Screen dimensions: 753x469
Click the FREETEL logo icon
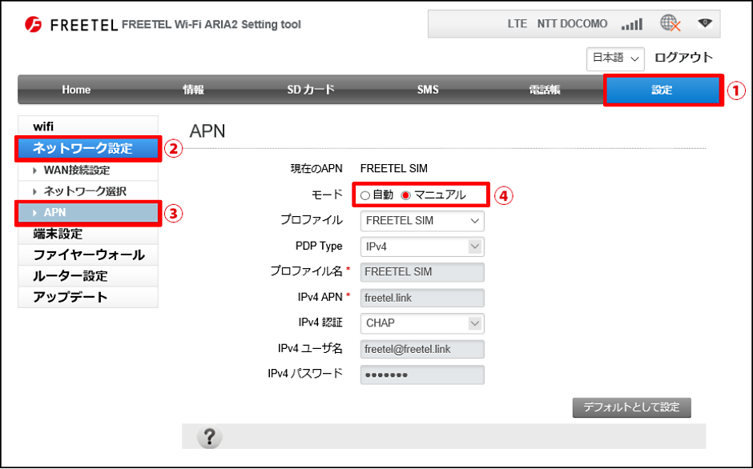coord(33,24)
